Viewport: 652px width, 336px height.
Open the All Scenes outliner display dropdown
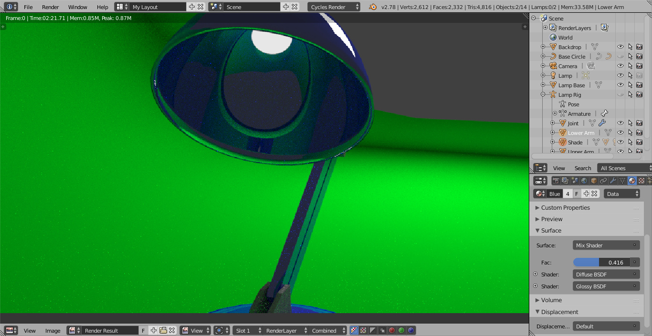click(x=624, y=168)
